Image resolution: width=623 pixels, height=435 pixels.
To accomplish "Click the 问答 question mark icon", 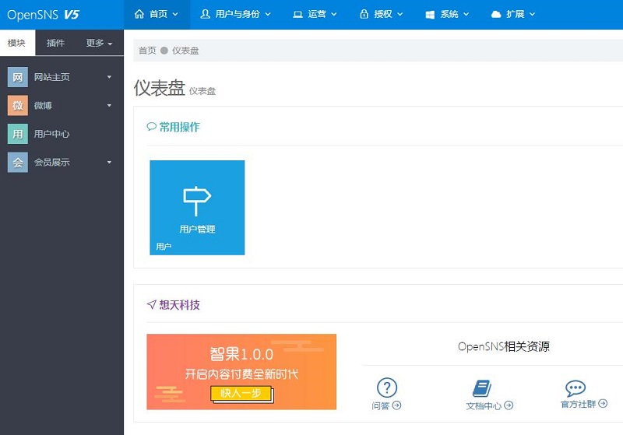I will coord(387,388).
